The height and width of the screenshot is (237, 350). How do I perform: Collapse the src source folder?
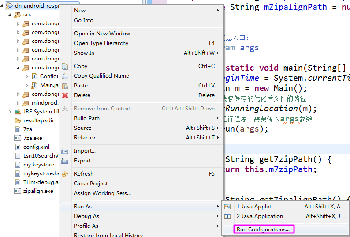tap(10, 15)
